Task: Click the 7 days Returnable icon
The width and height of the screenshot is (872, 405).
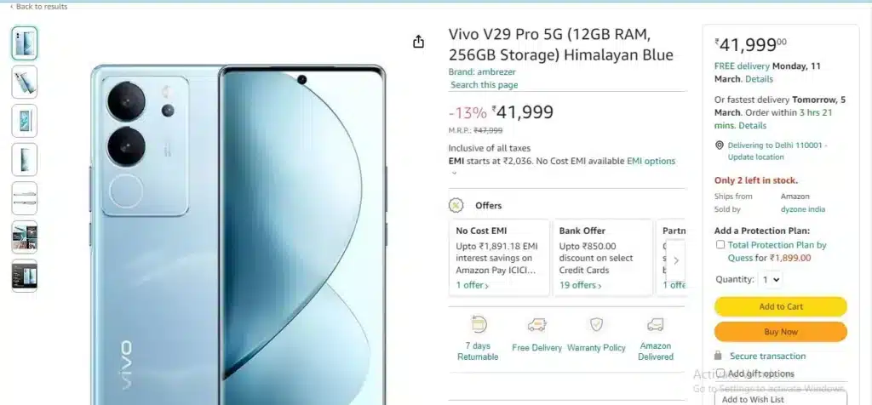Action: [479, 324]
